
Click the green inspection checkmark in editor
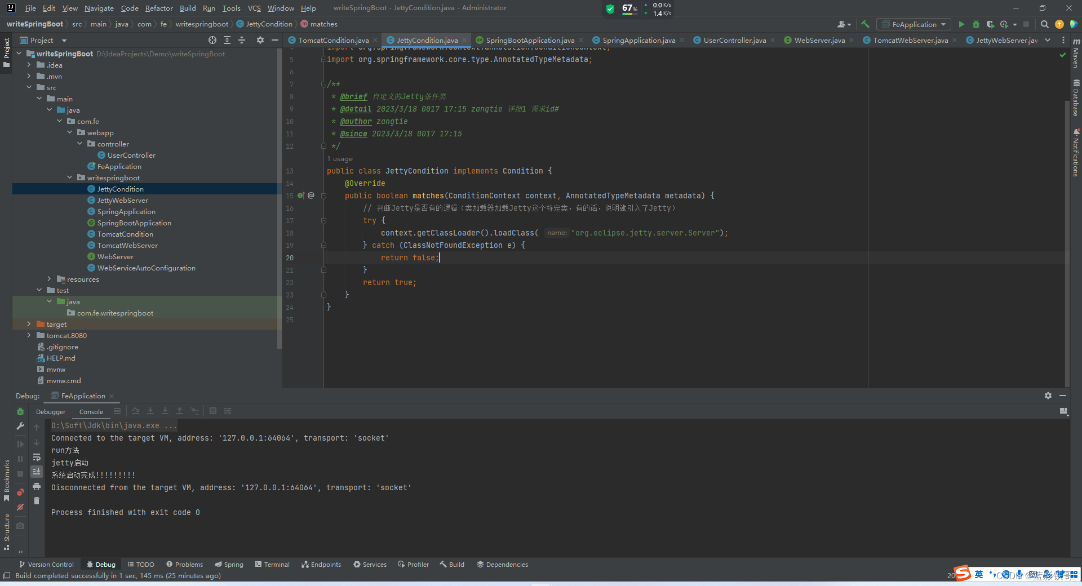click(x=1062, y=55)
